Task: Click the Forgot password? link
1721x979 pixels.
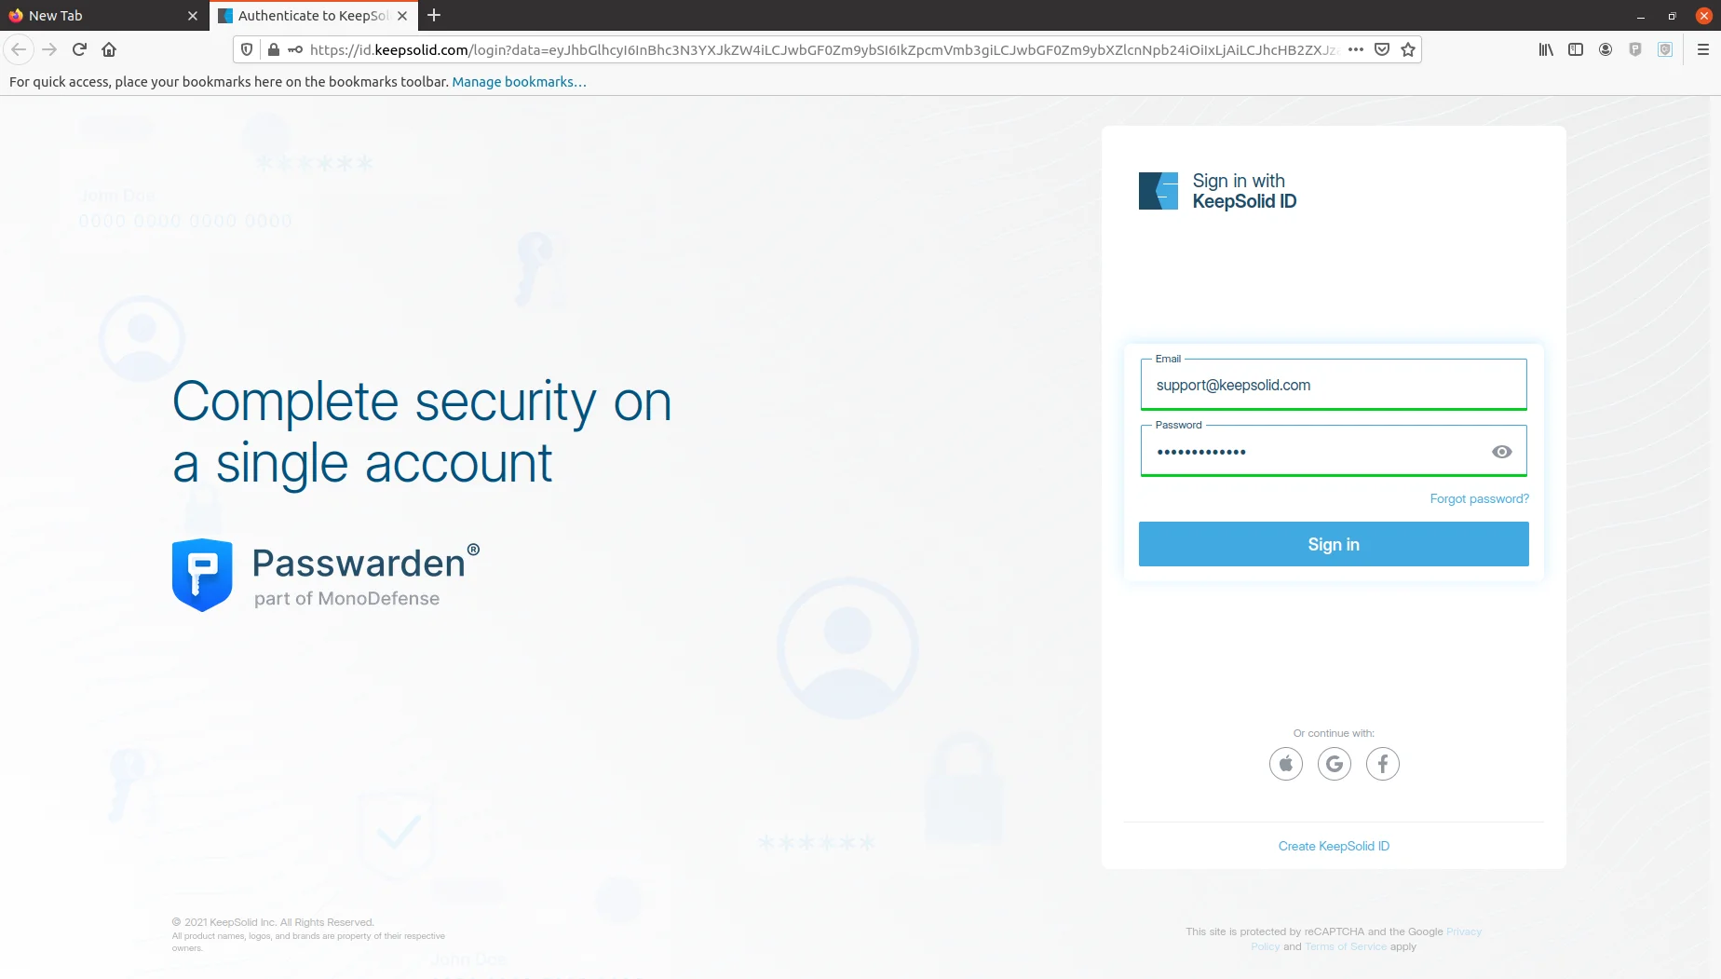Action: click(1479, 499)
